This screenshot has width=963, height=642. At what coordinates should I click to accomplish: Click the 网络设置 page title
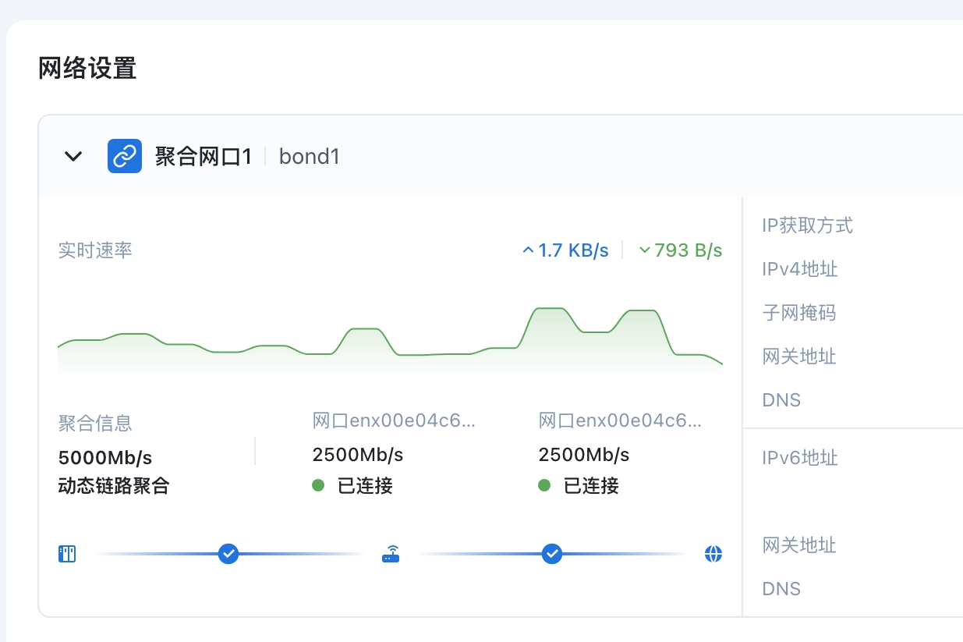88,69
